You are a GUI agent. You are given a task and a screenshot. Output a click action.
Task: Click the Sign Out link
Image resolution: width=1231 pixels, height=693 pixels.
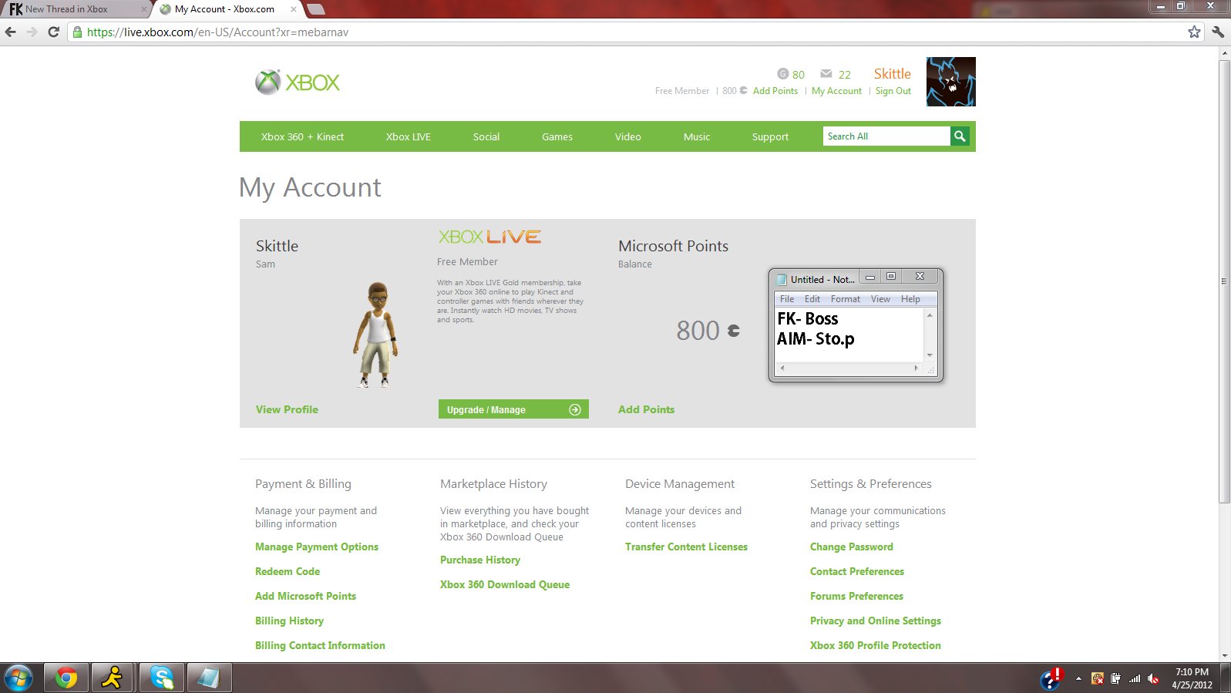[x=893, y=91]
